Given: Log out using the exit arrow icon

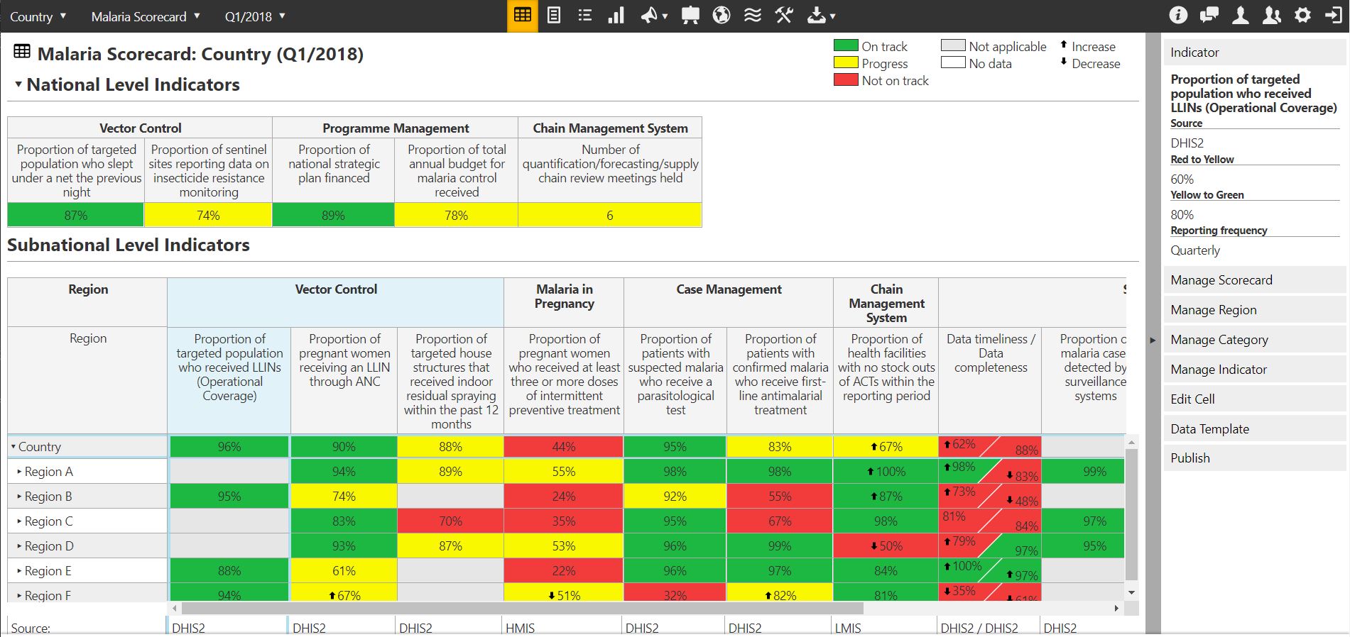Looking at the screenshot, I should [1333, 16].
